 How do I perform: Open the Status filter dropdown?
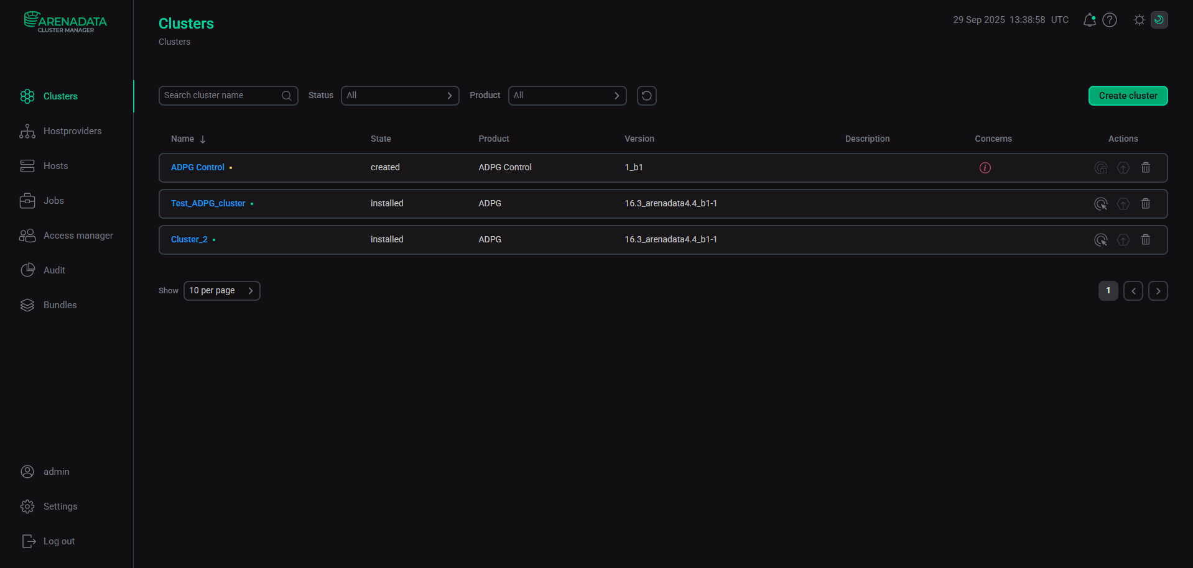click(x=400, y=95)
